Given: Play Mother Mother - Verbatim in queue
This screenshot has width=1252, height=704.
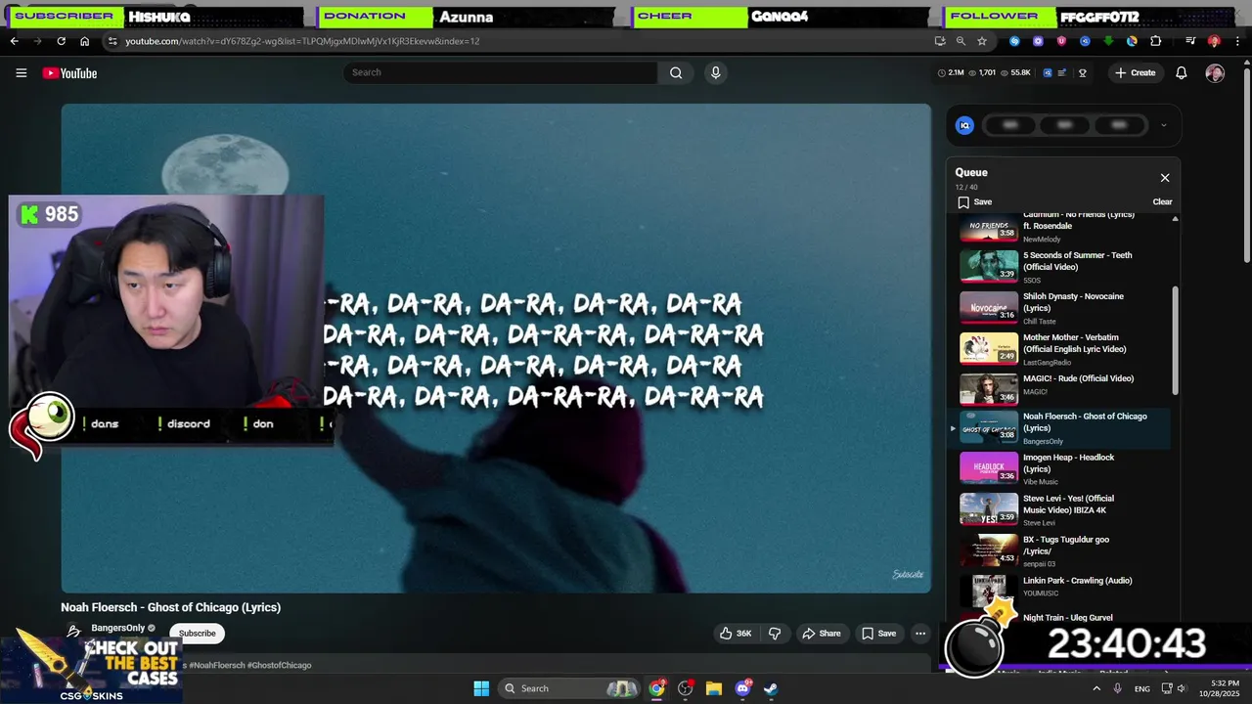Looking at the screenshot, I should coord(1064,348).
